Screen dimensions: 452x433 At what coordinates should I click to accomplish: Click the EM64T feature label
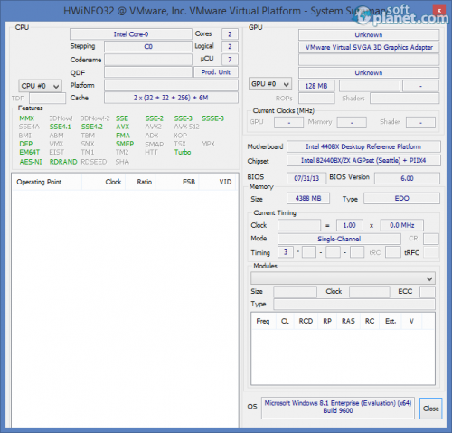(30, 152)
